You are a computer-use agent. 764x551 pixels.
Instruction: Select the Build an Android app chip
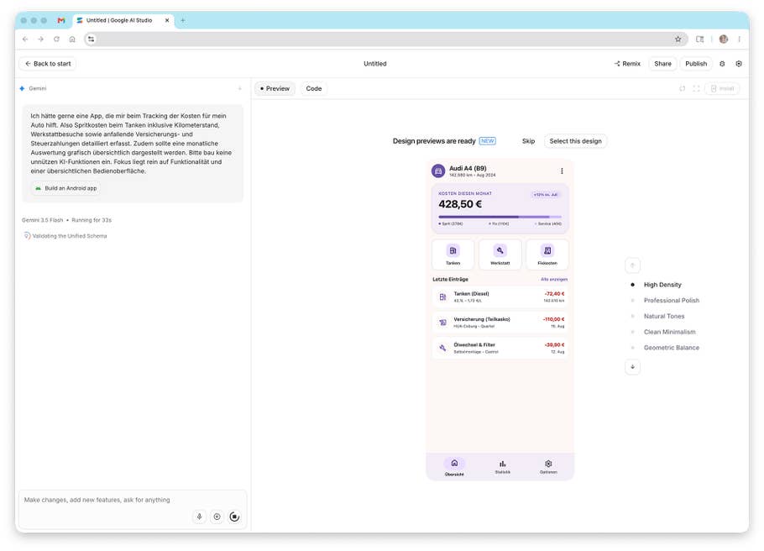pos(65,188)
